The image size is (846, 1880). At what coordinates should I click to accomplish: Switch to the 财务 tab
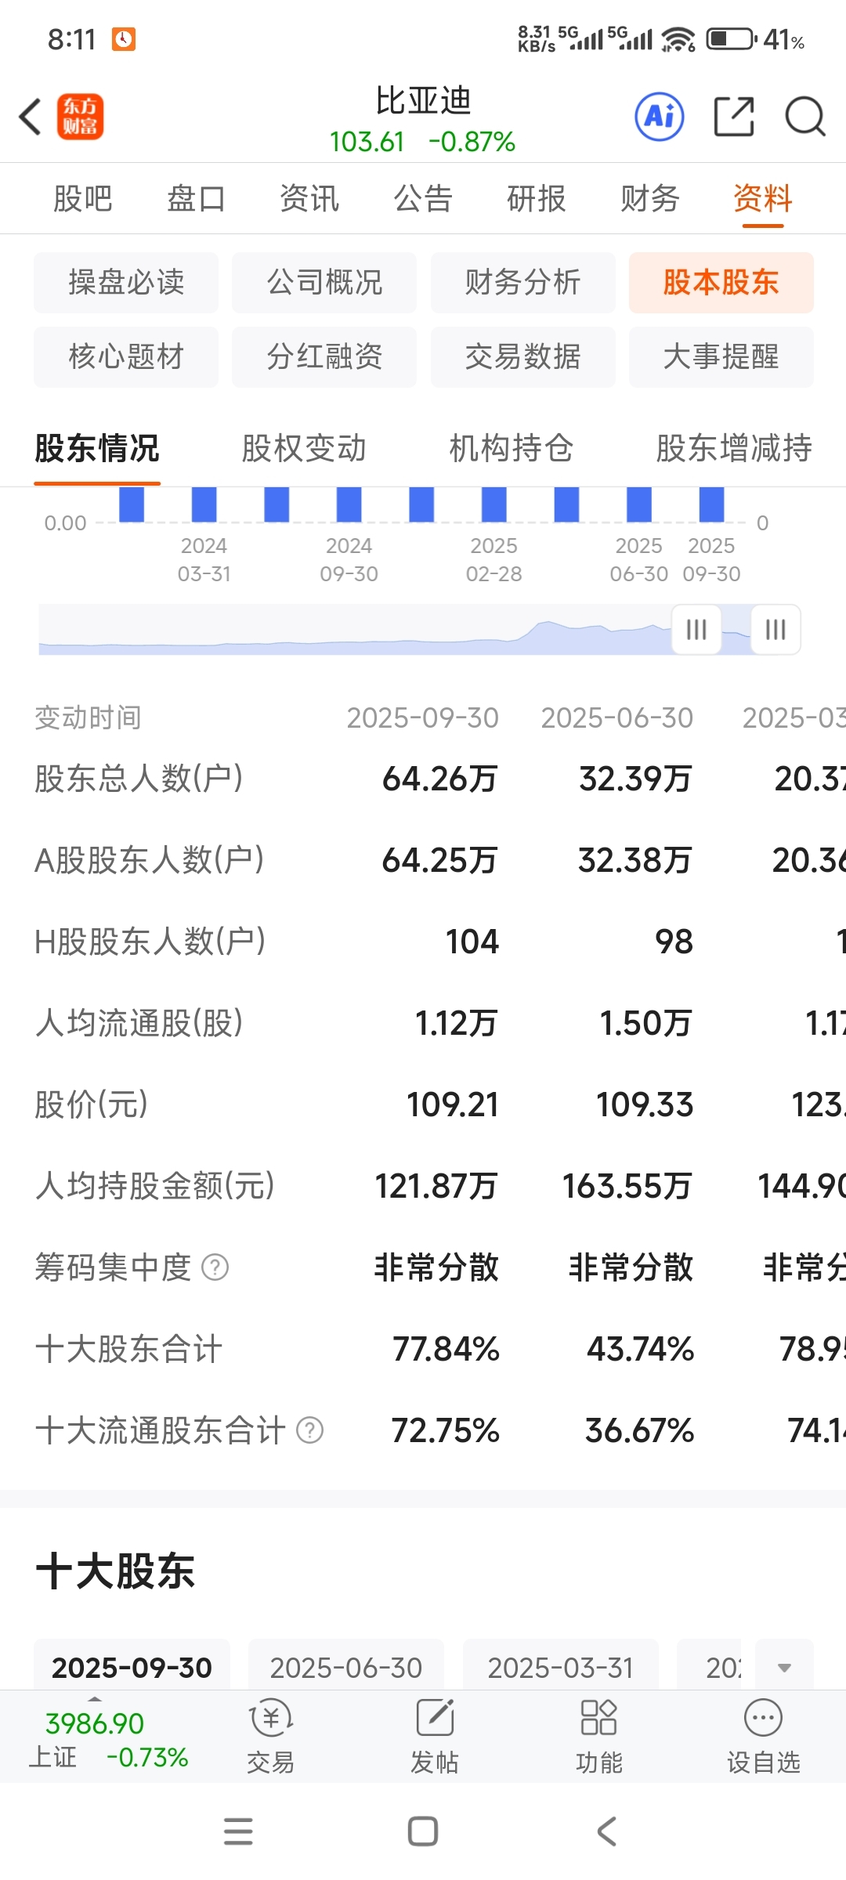pyautogui.click(x=649, y=199)
